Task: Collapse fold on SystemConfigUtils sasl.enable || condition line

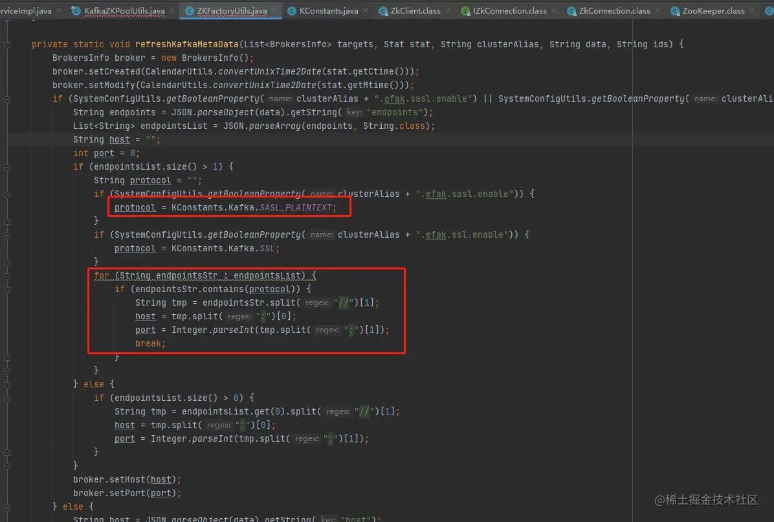Action: (7, 99)
